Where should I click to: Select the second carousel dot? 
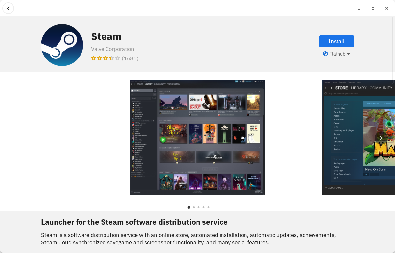coord(194,207)
